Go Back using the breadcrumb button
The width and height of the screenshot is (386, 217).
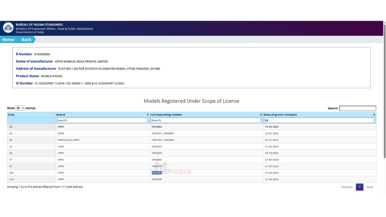click(x=26, y=40)
